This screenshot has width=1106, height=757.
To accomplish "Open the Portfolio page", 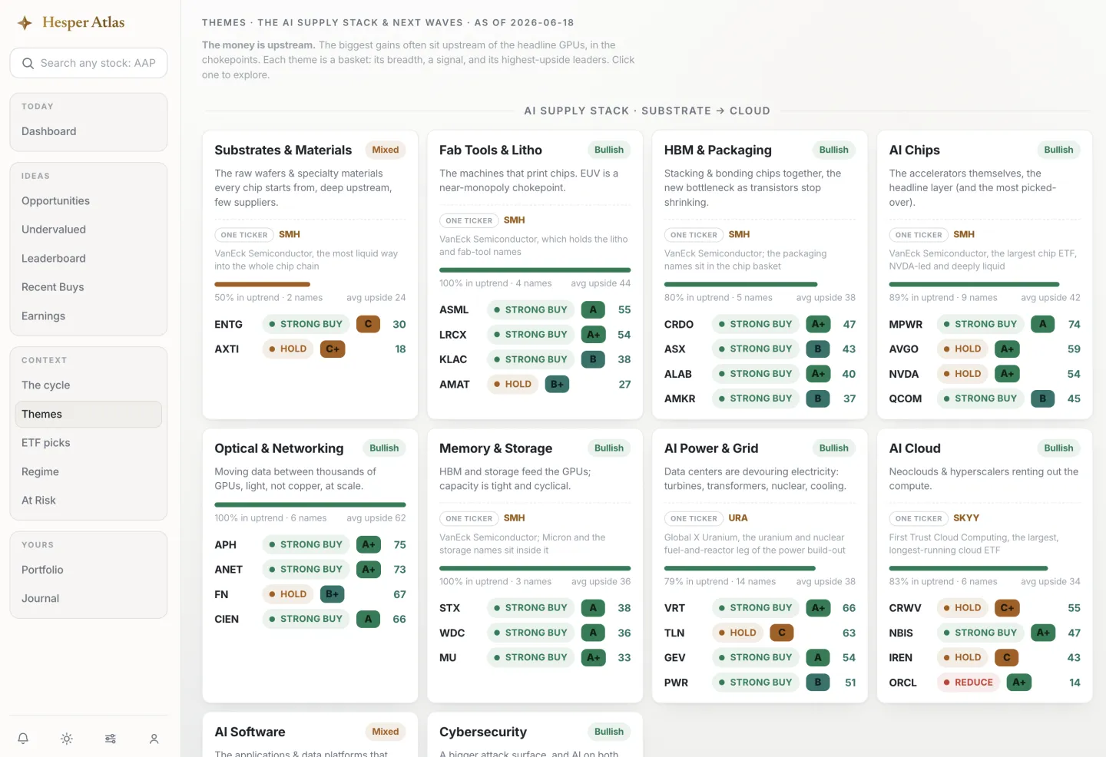I will click(88, 570).
